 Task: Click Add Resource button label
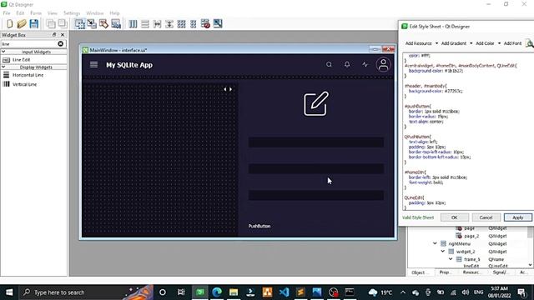click(419, 43)
